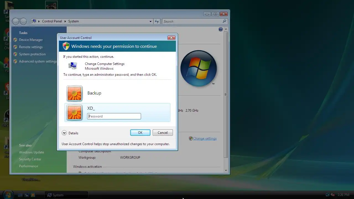Select the Backup account picture
The width and height of the screenshot is (354, 199).
(x=74, y=93)
